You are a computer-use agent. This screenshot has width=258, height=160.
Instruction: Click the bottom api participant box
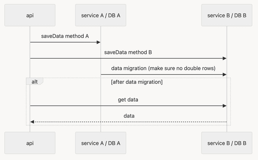30,143
